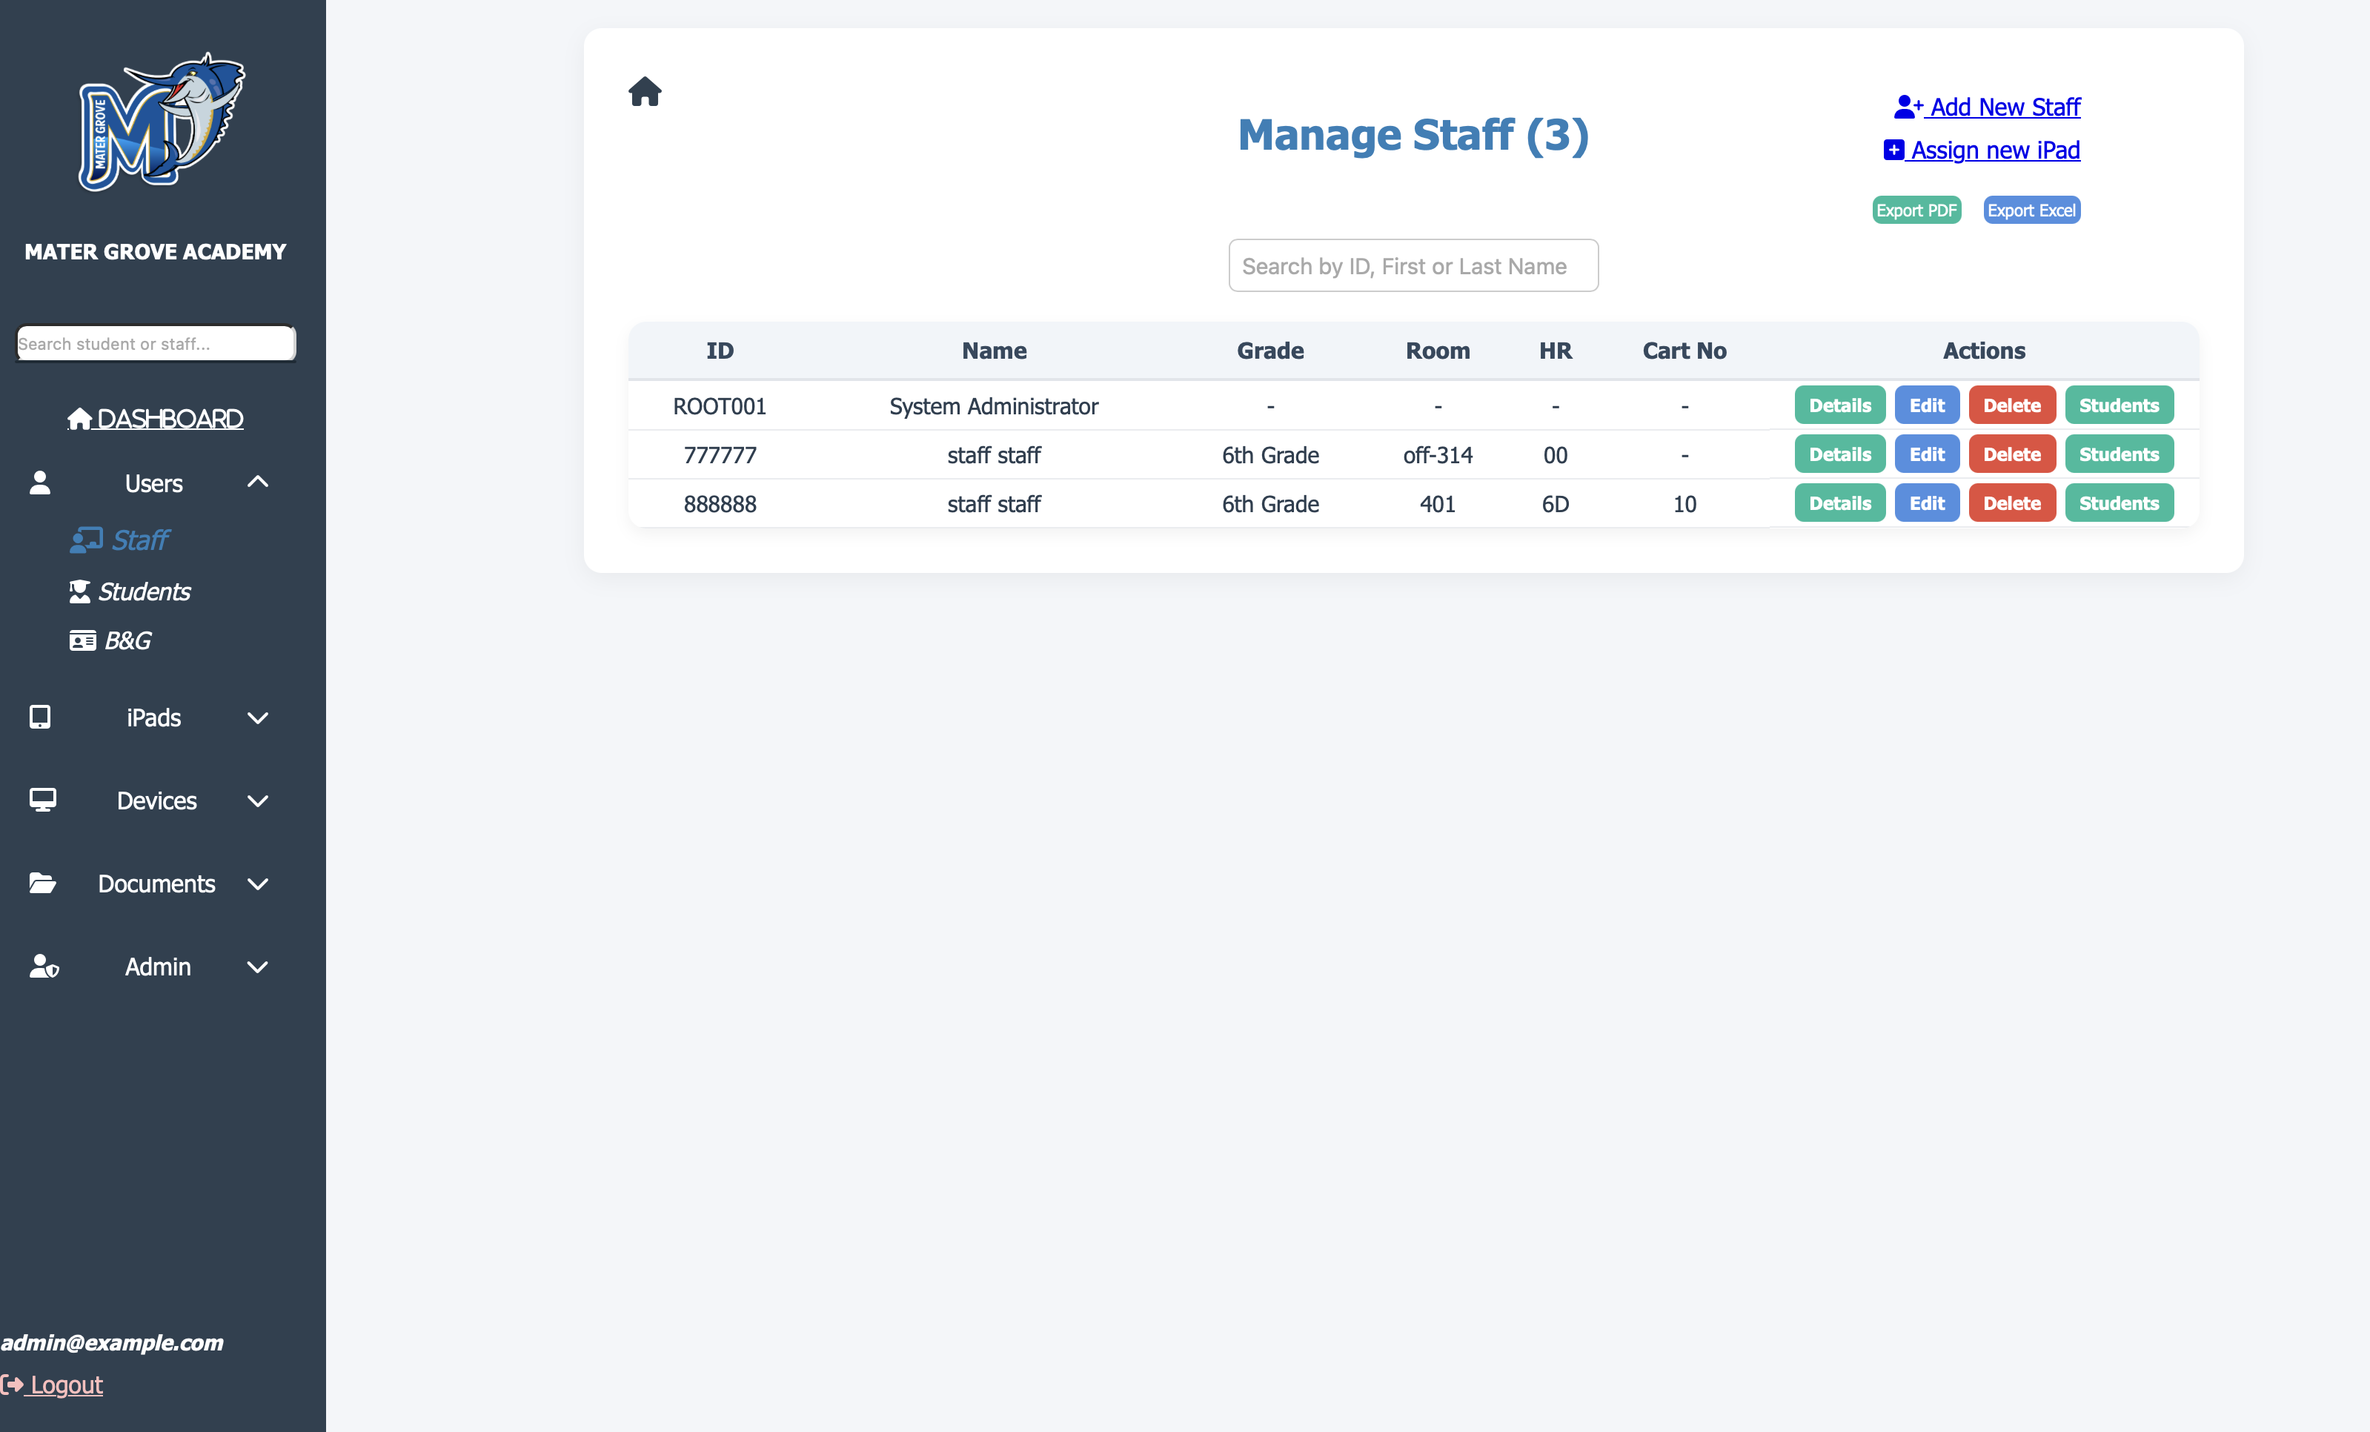Image resolution: width=2370 pixels, height=1432 pixels.
Task: Open the B&G submenu item
Action: tap(110, 640)
